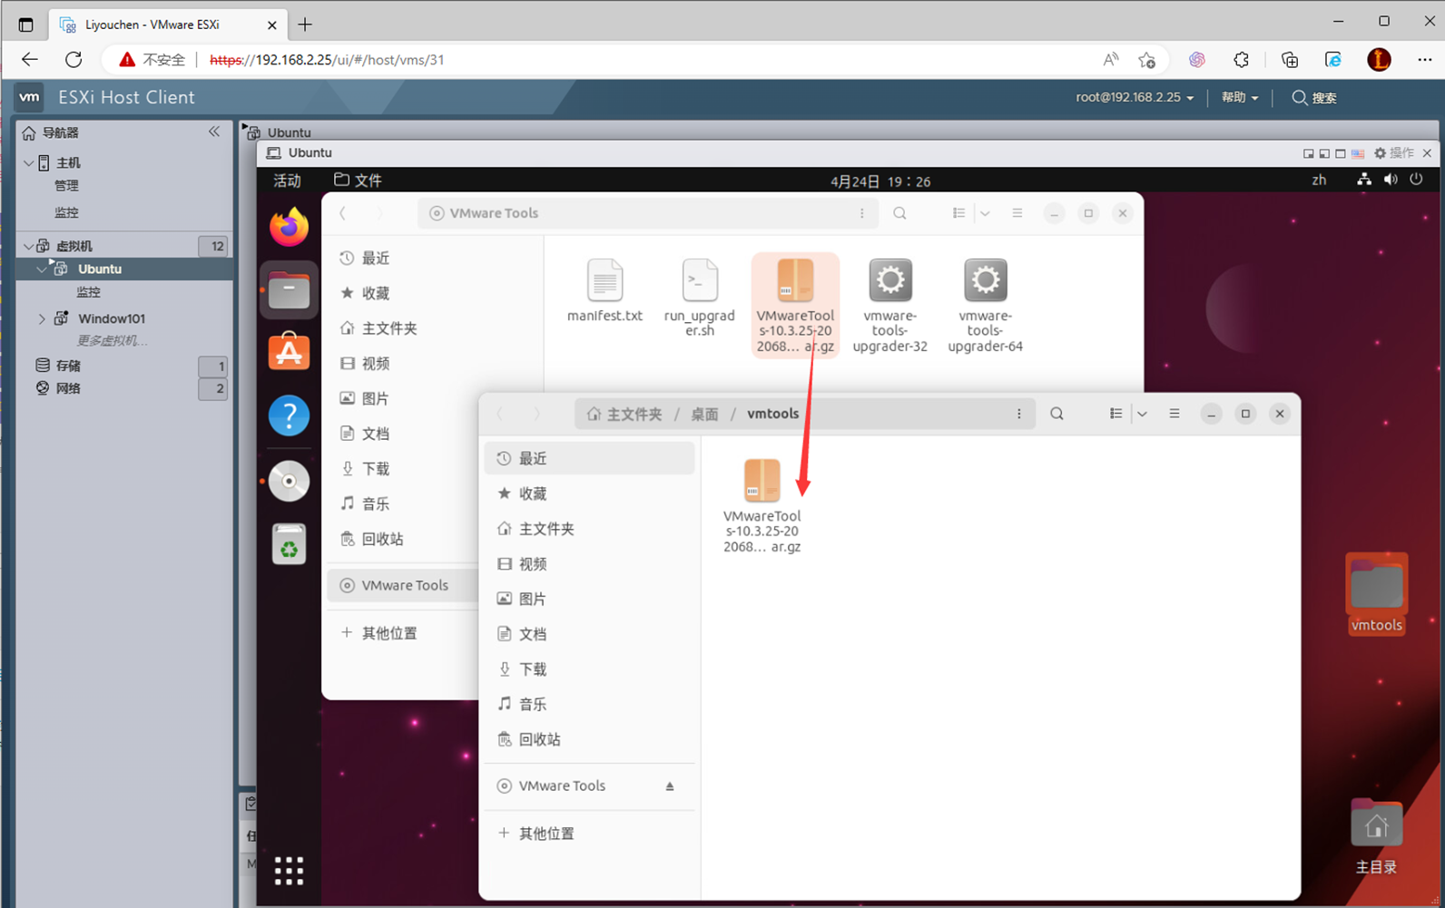Open view options dropdown in vmtools window
Viewport: 1445px width, 908px height.
[x=1143, y=414]
